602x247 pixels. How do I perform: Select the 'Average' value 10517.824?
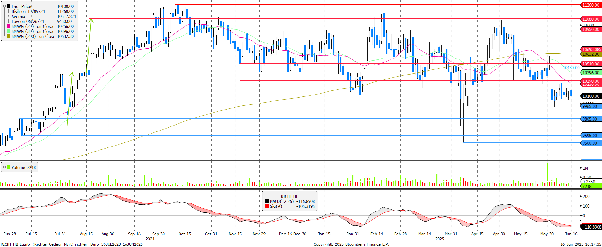click(67, 16)
